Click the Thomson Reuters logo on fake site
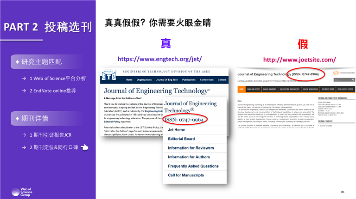The height and width of the screenshot is (199, 356). tap(344, 73)
